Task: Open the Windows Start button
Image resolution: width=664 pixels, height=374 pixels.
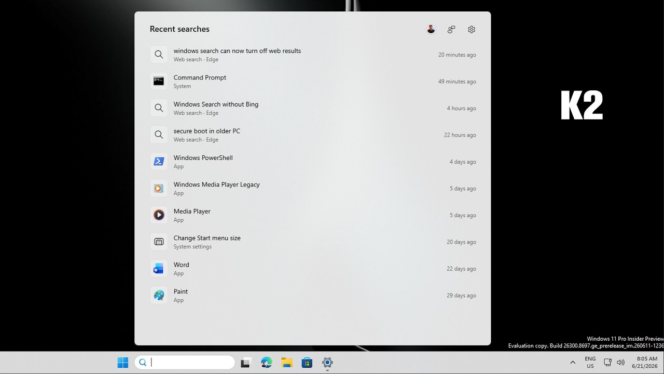Action: click(123, 363)
